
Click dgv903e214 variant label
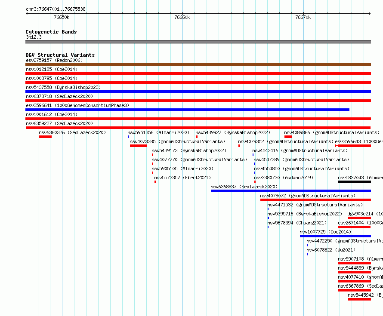click(365, 214)
